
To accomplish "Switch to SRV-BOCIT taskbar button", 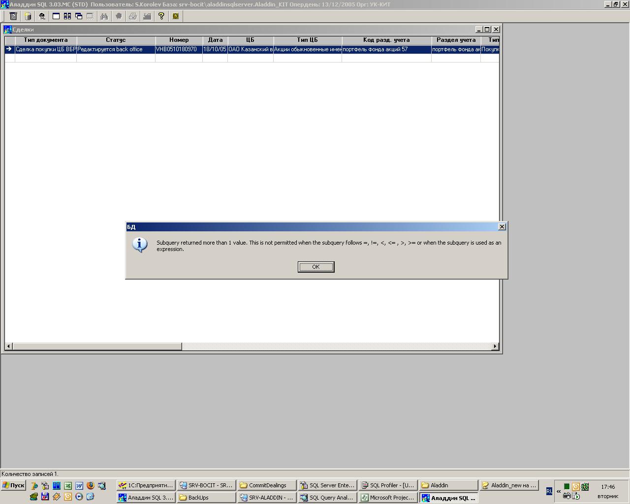I will point(206,485).
